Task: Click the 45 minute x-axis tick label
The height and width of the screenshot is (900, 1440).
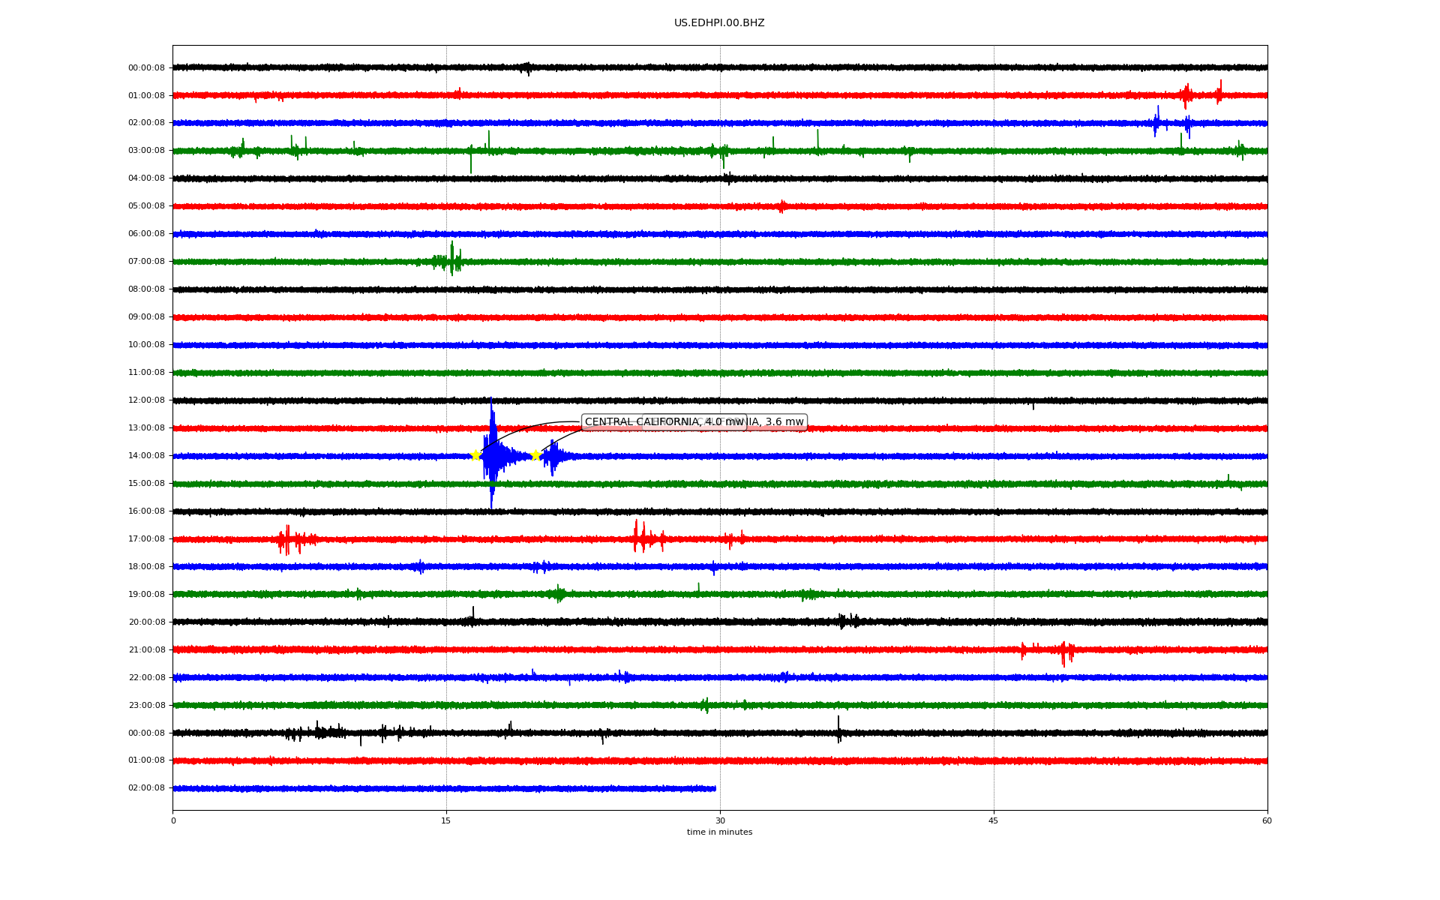Action: (x=994, y=820)
